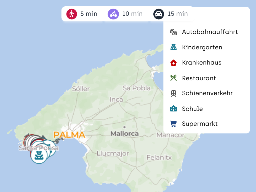
Task: Click the Autobahnauffahrt text label
Action: pyautogui.click(x=210, y=32)
